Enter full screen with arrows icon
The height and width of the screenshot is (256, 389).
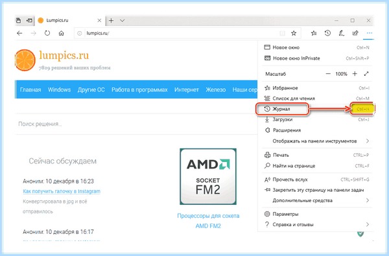click(366, 74)
